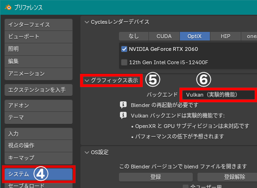
Task: Select システム preferences section
Action: tap(39, 174)
